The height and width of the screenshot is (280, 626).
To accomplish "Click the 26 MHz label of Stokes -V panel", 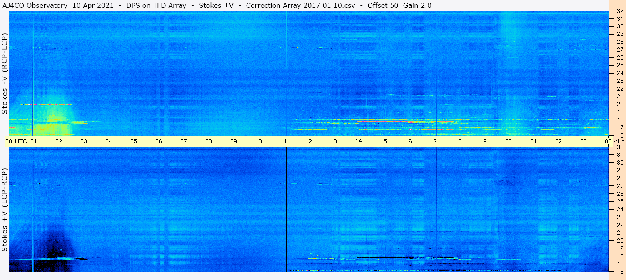I will pyautogui.click(x=620, y=57).
